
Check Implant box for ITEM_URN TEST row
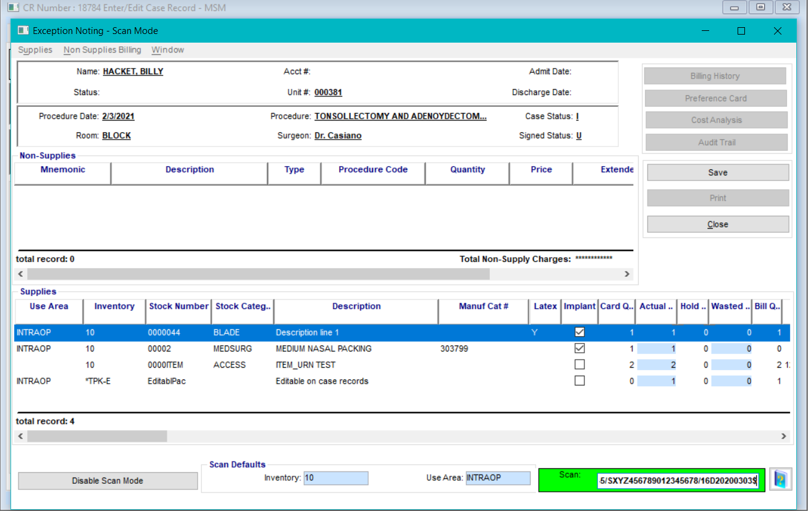coord(579,365)
